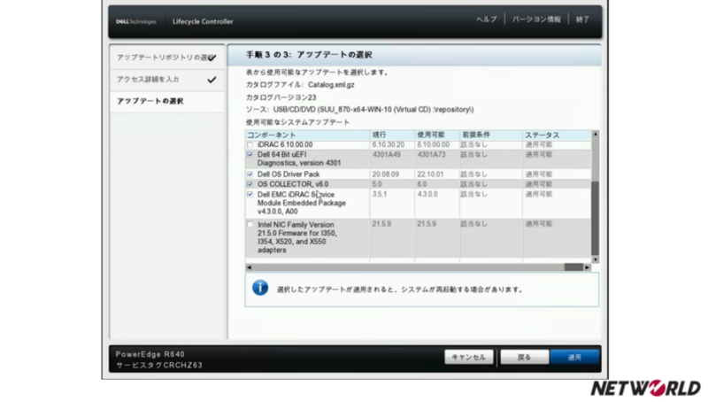Viewport: 708px width, 402px height.
Task: Click Intel NIC Family Version row text
Action: [x=297, y=237]
